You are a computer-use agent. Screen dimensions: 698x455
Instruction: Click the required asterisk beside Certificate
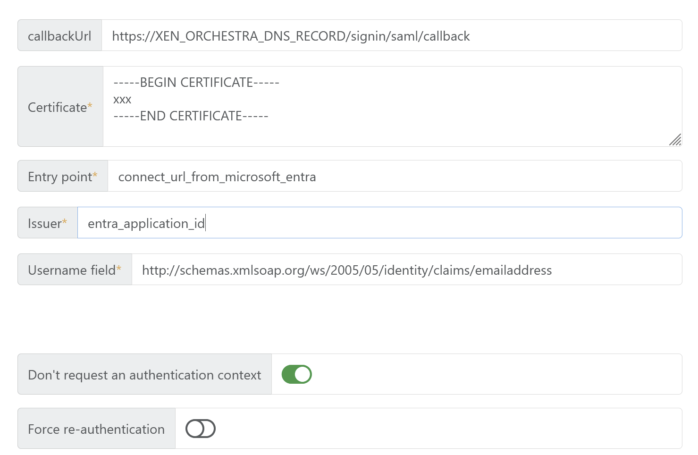(90, 106)
